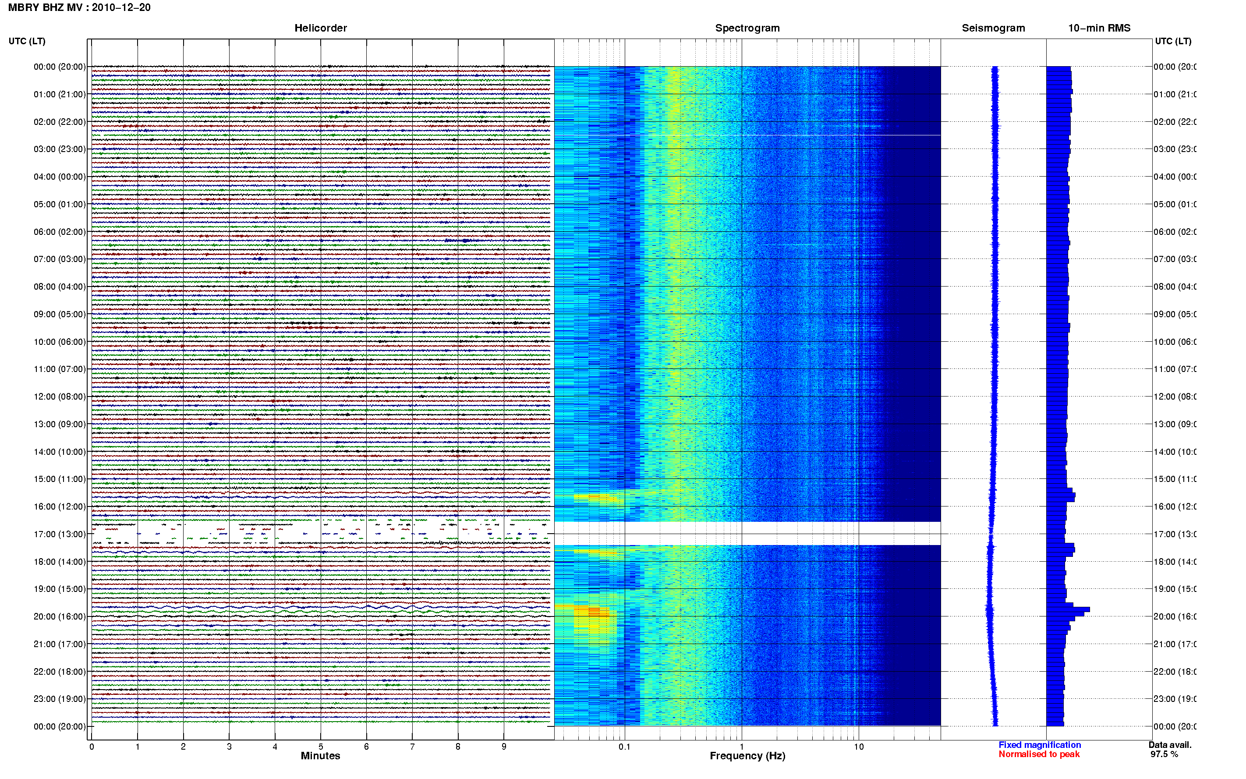Click the left 18:00 (14:00) time label
The image size is (1246, 779).
[60, 562]
